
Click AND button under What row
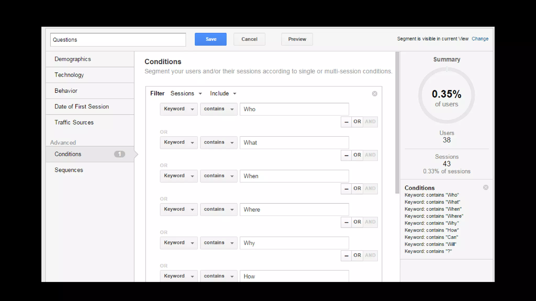(x=370, y=155)
